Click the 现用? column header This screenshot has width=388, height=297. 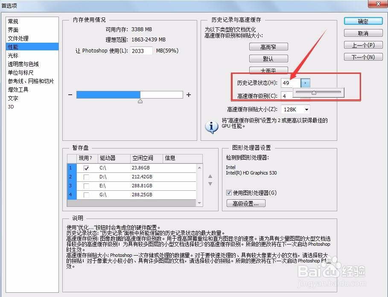(87, 158)
